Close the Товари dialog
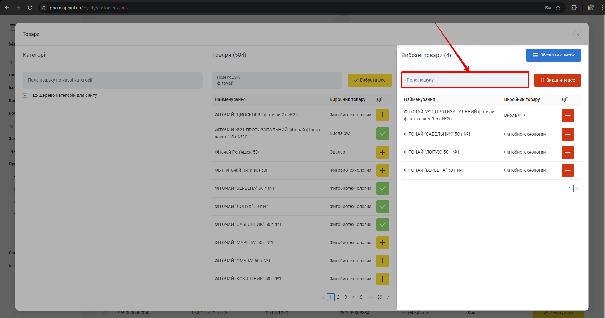This screenshot has width=605, height=318. pos(578,34)
